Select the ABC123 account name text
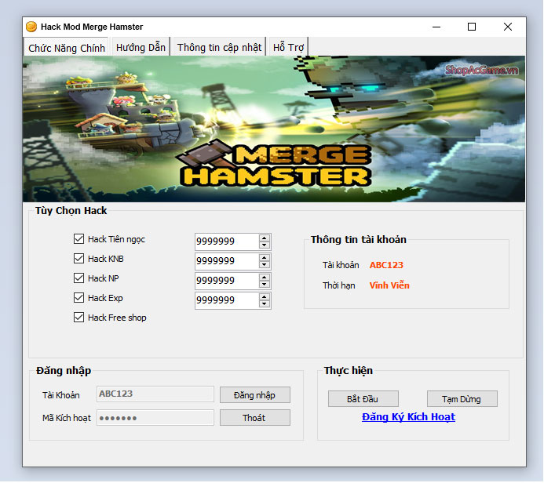This screenshot has height=483, width=544. [386, 265]
